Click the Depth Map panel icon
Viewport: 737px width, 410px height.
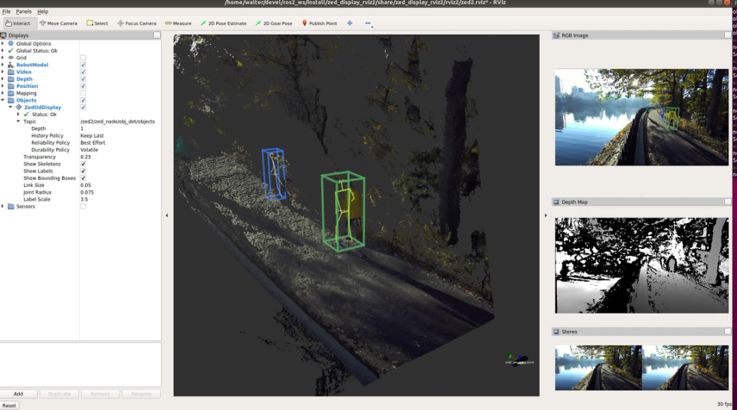coord(556,202)
